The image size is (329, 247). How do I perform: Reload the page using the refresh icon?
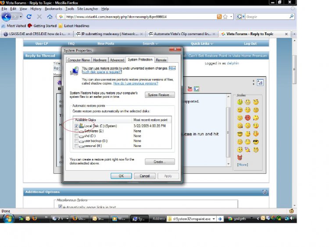pyautogui.click(x=29, y=17)
